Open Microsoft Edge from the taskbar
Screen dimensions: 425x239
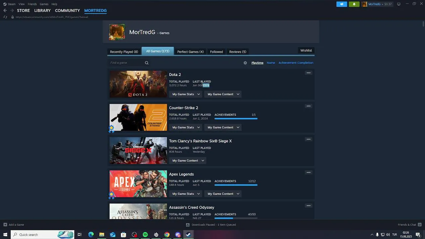point(91,235)
